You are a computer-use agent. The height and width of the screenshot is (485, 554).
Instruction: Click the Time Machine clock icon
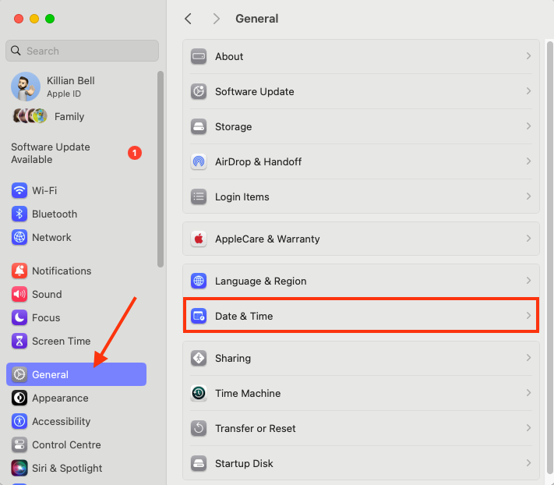[199, 393]
